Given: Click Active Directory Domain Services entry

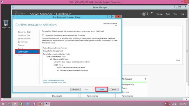Looking at the screenshot, I should (55, 48).
